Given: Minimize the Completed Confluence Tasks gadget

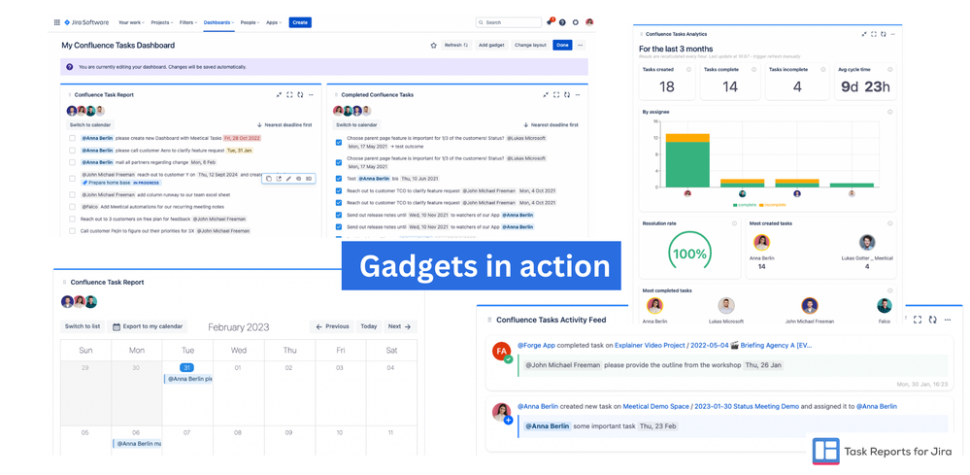Looking at the screenshot, I should pyautogui.click(x=546, y=94).
